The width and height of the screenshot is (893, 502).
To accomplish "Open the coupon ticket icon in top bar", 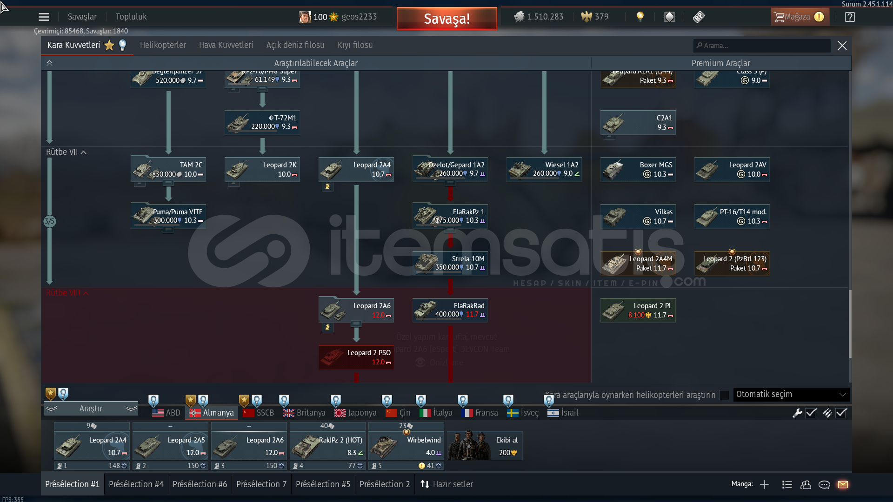I will coord(699,17).
